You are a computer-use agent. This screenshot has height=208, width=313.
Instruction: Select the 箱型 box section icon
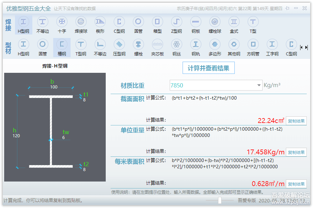tap(157, 24)
